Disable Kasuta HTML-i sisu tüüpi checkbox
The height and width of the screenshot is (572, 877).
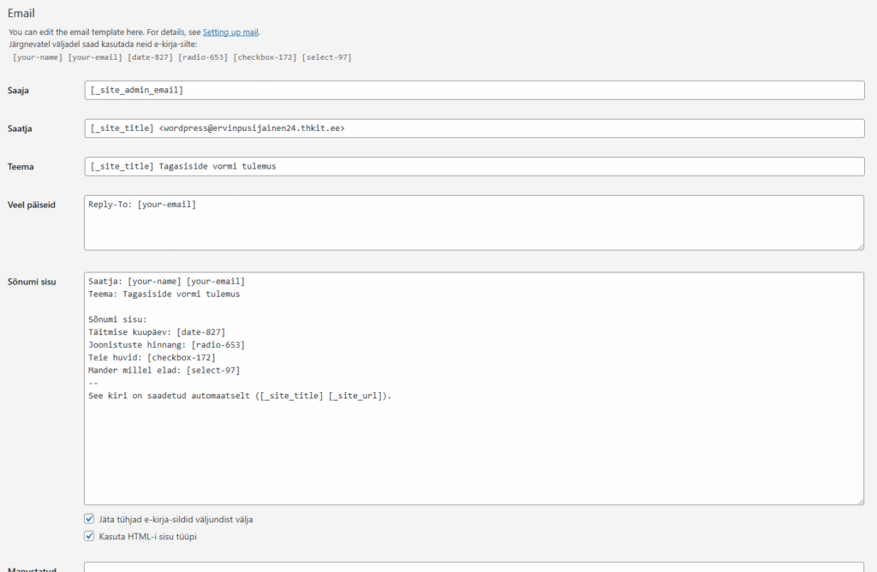point(89,536)
